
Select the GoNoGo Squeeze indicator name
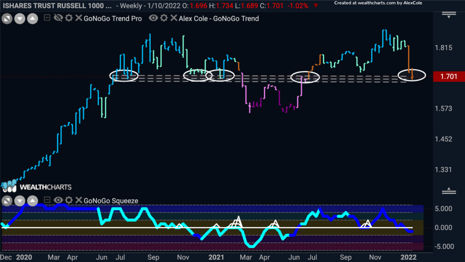111,201
